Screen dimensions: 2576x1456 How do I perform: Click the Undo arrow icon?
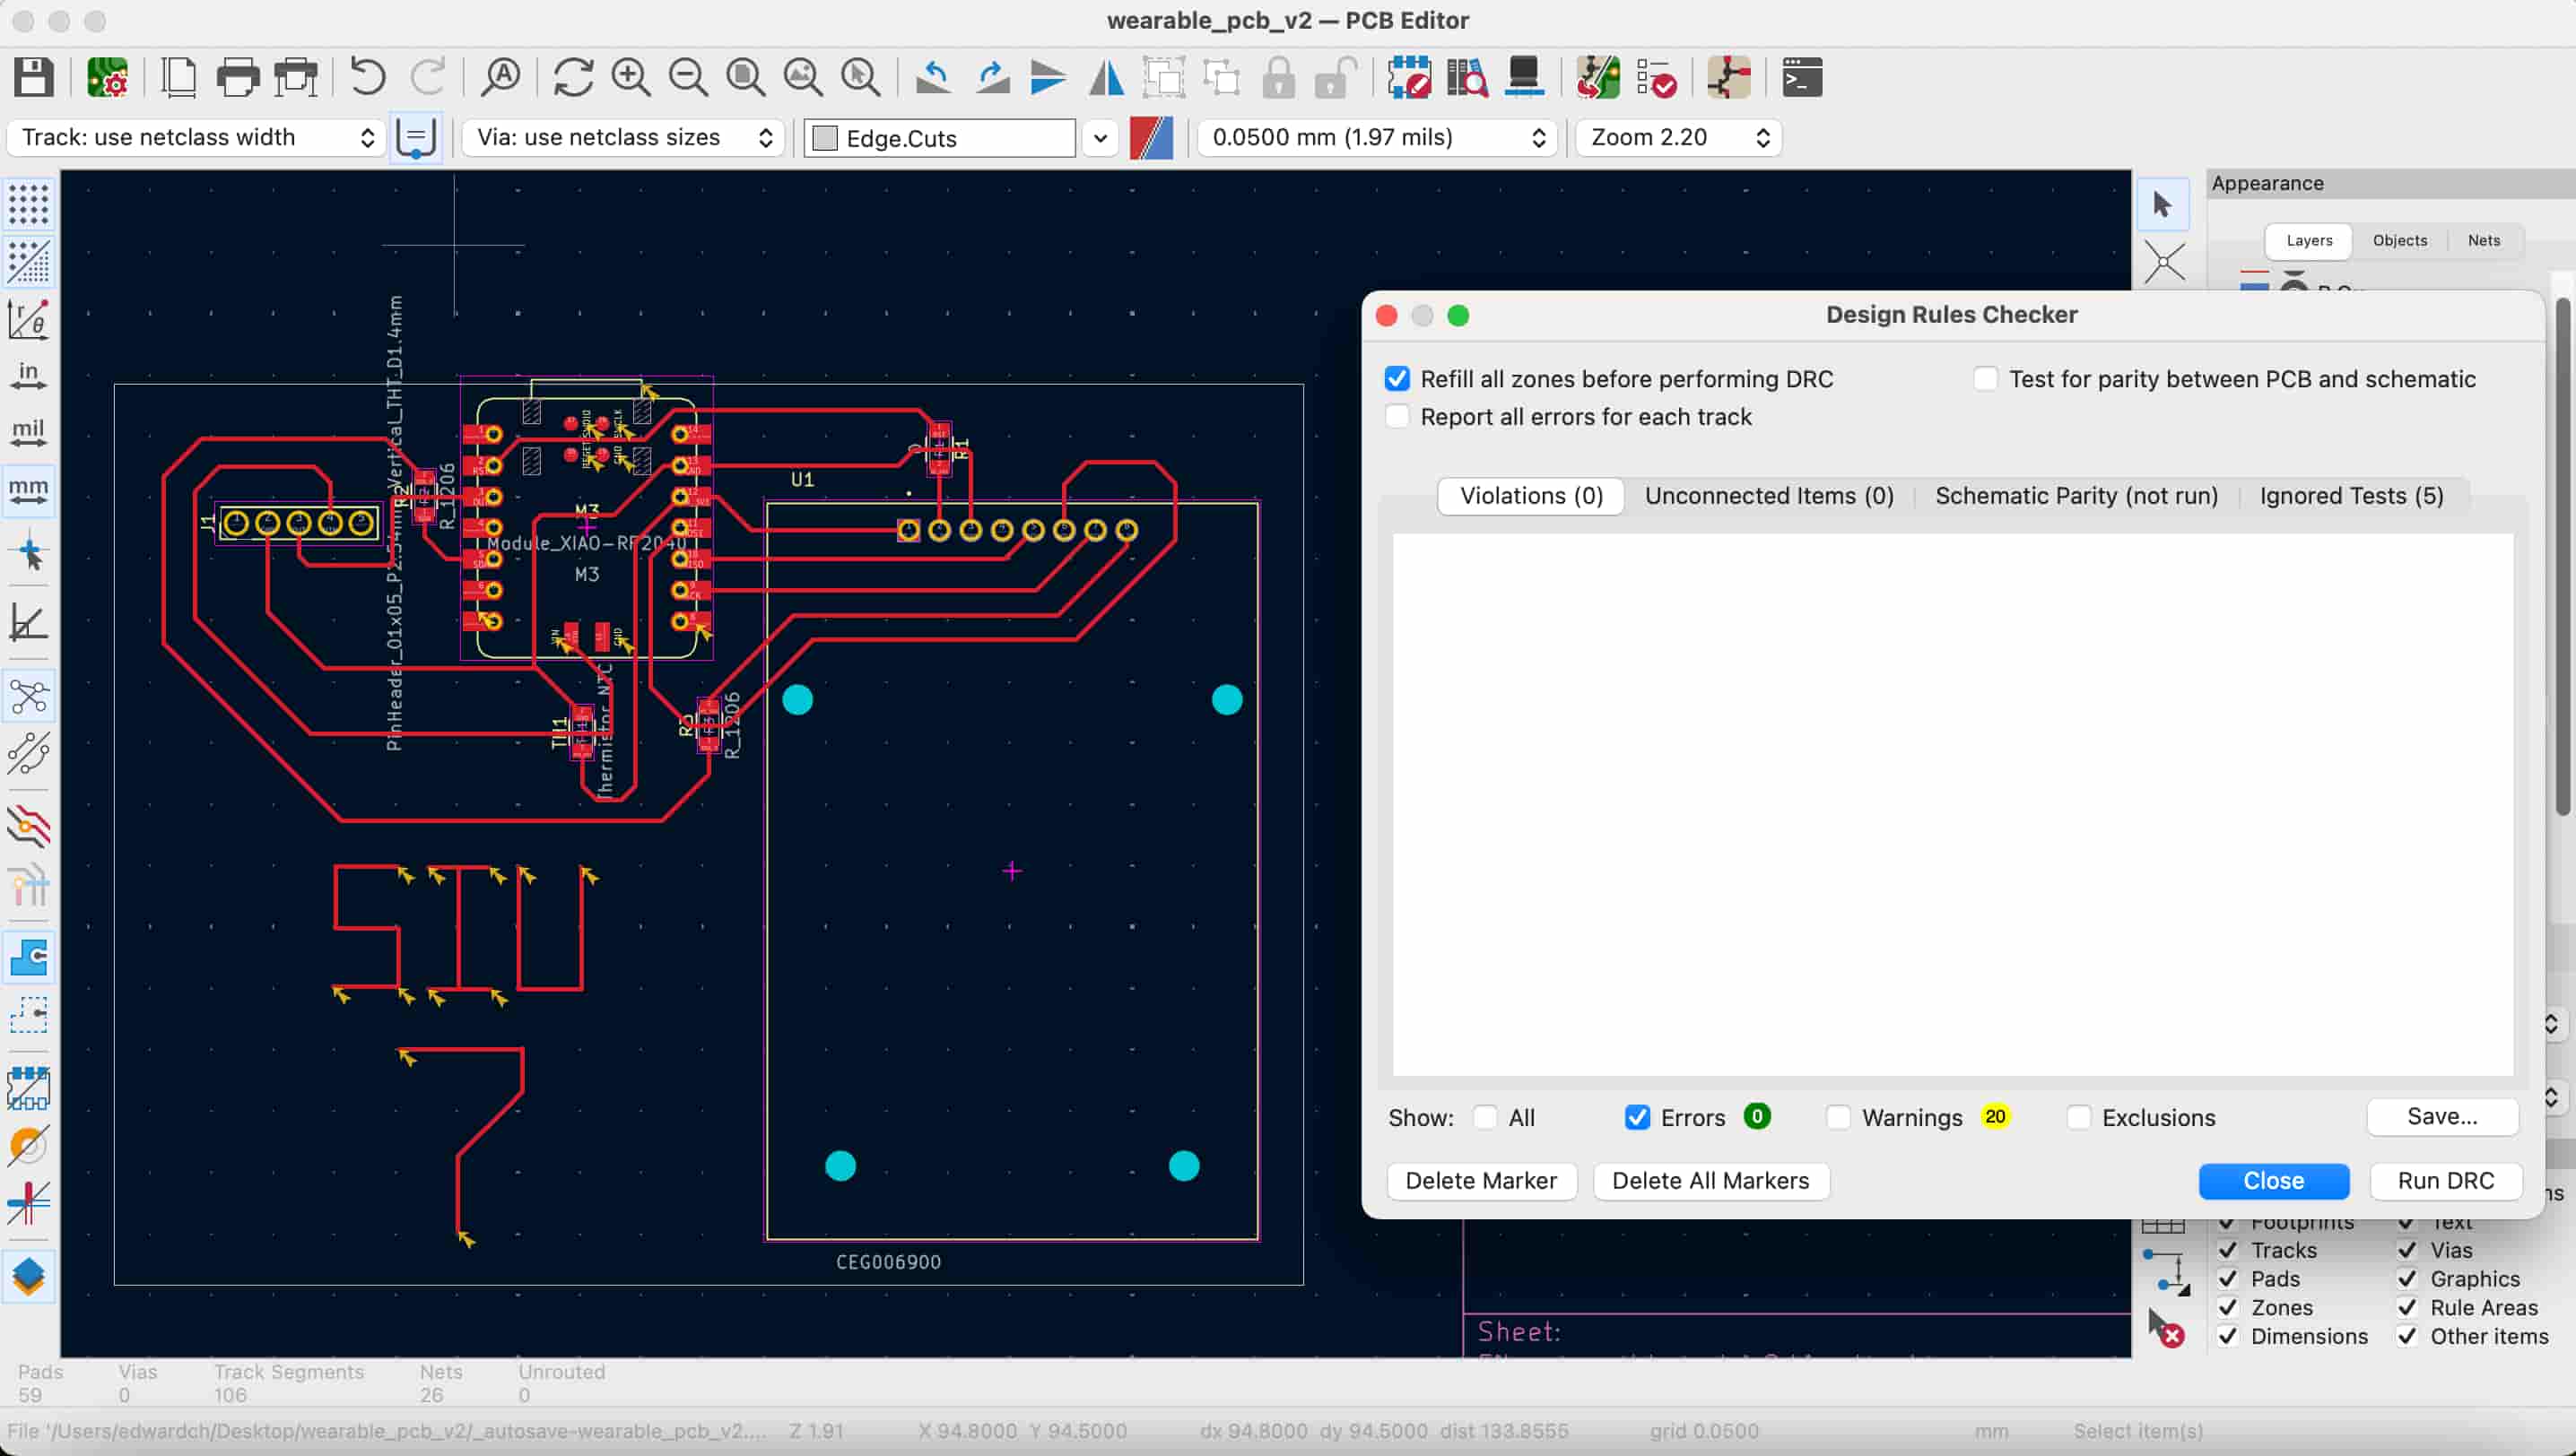point(367,77)
